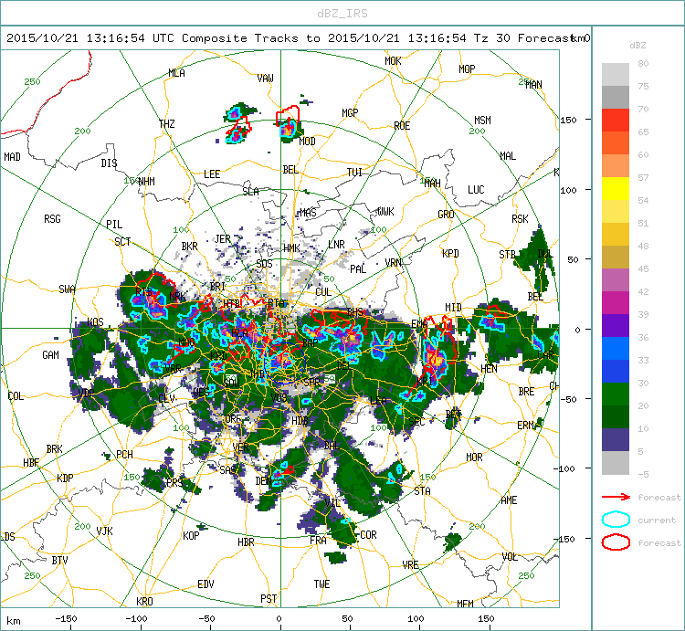Click the TUI station label
The image size is (685, 631).
[354, 172]
